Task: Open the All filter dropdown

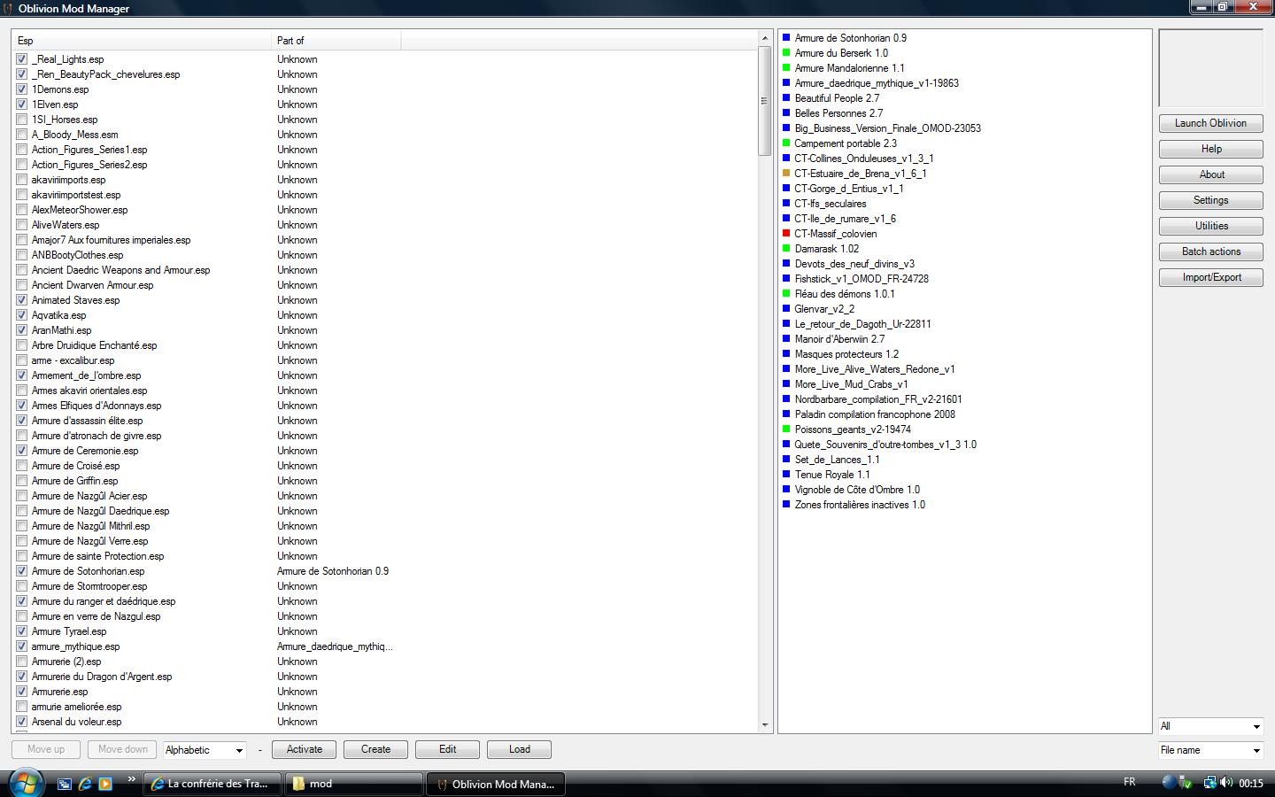Action: [1210, 726]
